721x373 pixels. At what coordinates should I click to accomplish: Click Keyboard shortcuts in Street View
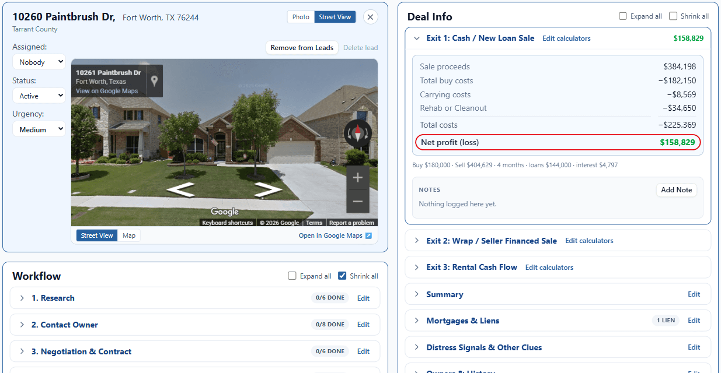click(x=228, y=223)
